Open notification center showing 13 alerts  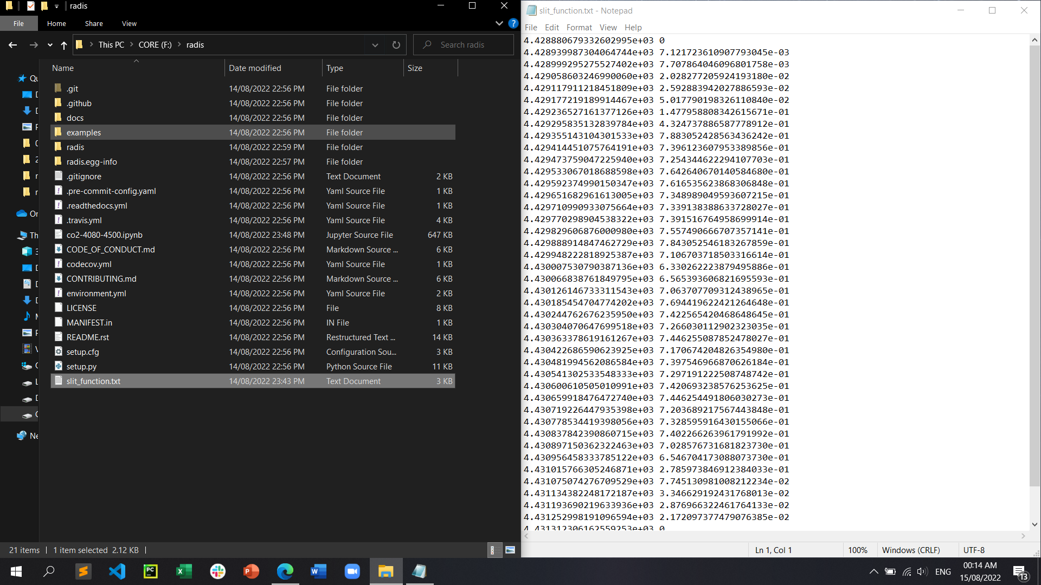[1018, 571]
